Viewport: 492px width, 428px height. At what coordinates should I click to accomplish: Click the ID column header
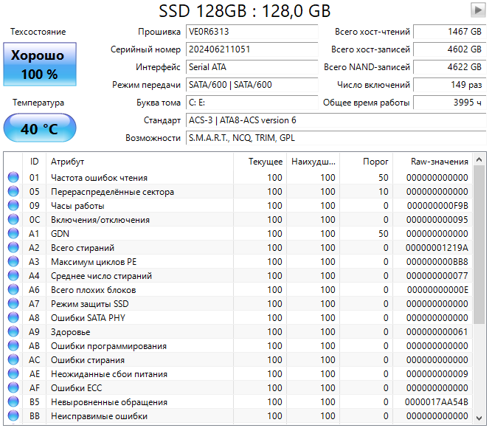pos(34,162)
